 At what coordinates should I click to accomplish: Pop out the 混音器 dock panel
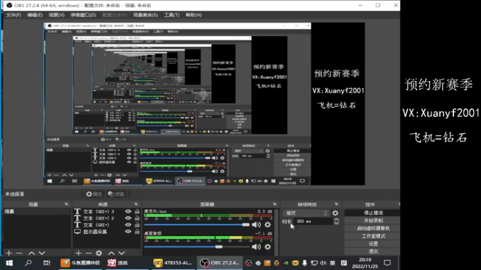tap(275, 204)
